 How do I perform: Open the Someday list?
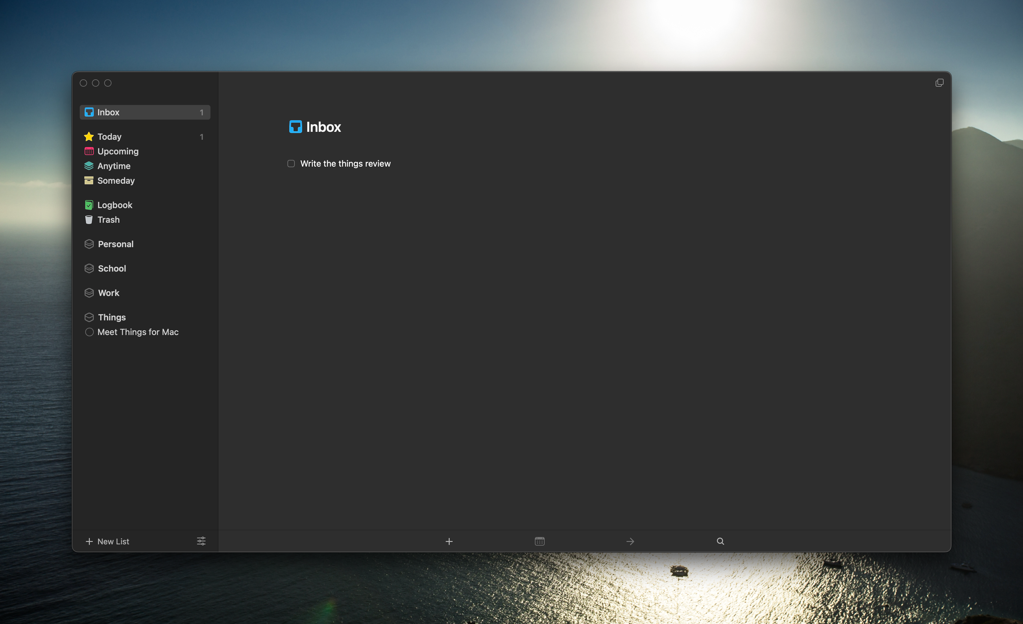pos(116,180)
